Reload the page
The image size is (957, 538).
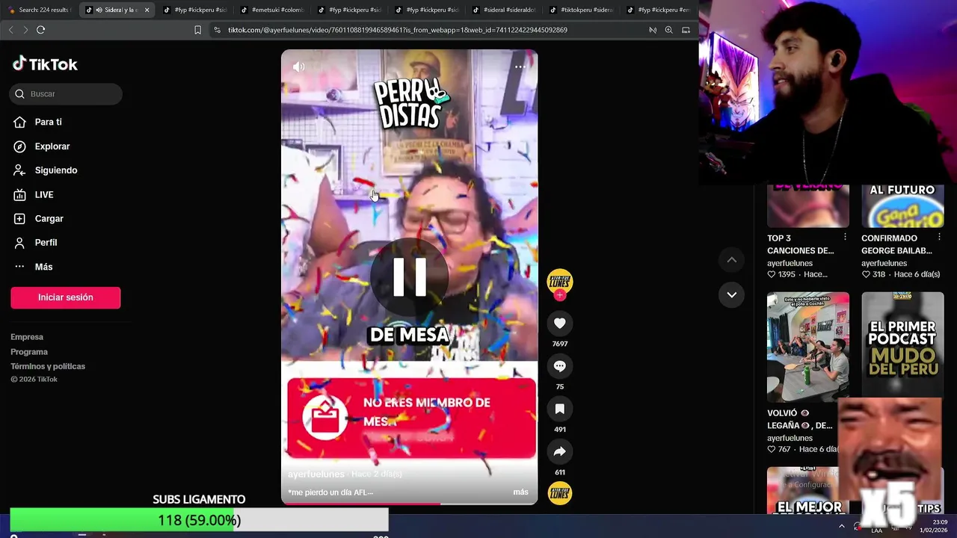[41, 30]
